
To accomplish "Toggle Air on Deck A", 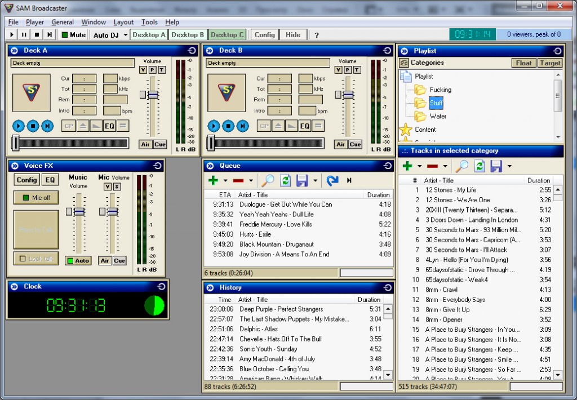I will click(x=145, y=144).
